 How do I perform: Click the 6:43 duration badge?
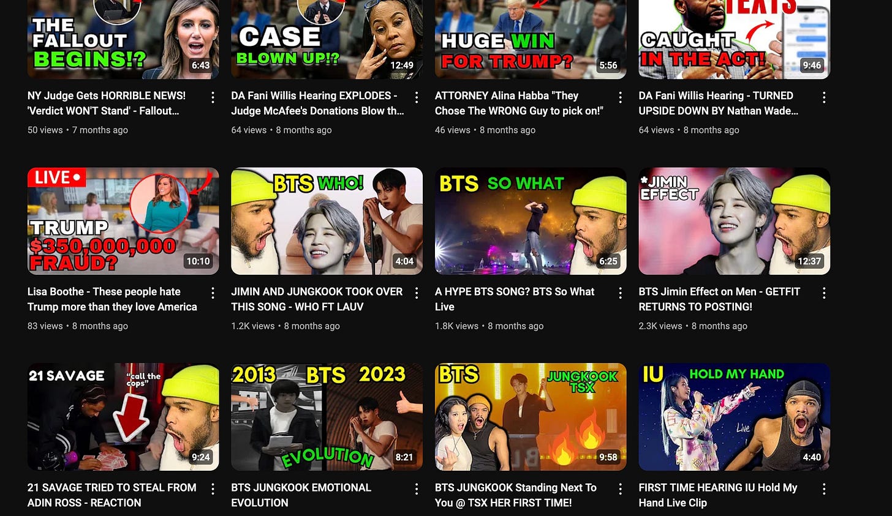[200, 65]
